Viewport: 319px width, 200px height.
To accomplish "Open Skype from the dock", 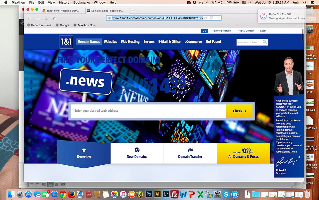I will (x=226, y=194).
